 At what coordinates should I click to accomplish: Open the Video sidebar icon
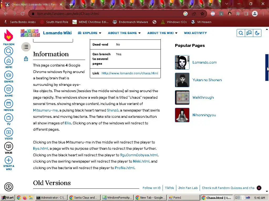tap(9, 132)
